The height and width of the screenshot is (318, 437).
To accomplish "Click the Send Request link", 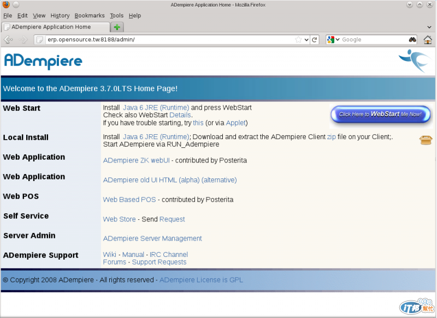I will [172, 219].
